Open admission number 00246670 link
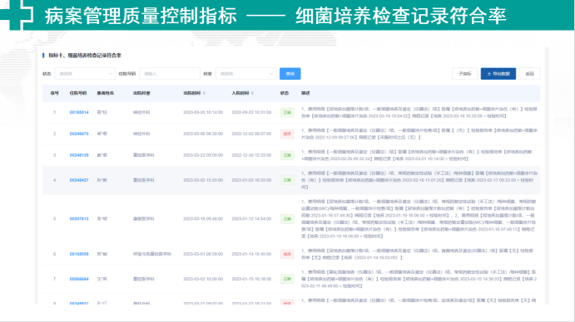 79,134
